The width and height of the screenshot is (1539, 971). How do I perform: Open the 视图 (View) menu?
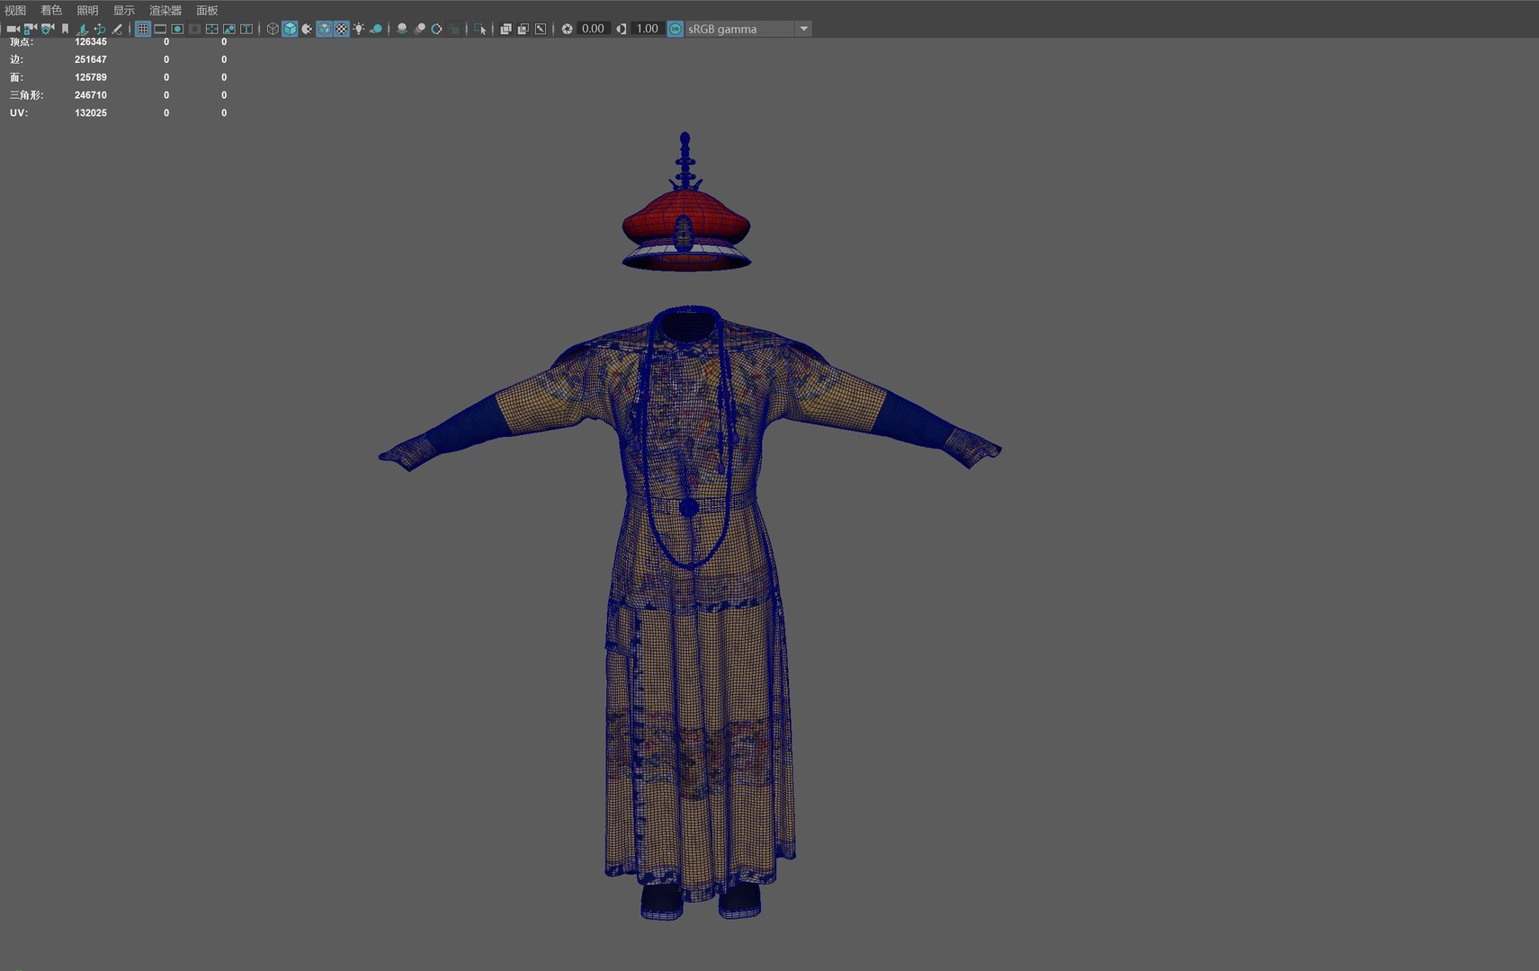(15, 10)
